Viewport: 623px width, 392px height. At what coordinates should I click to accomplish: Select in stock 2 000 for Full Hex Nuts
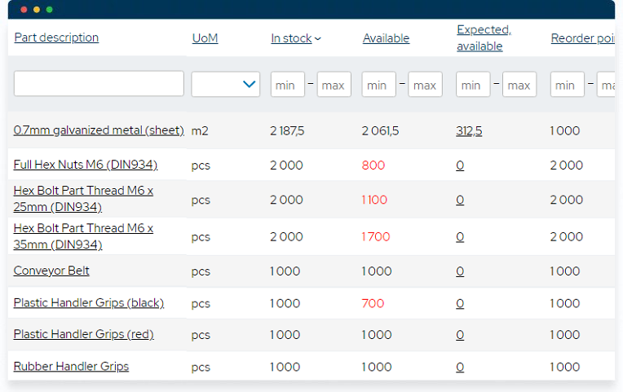coord(286,165)
